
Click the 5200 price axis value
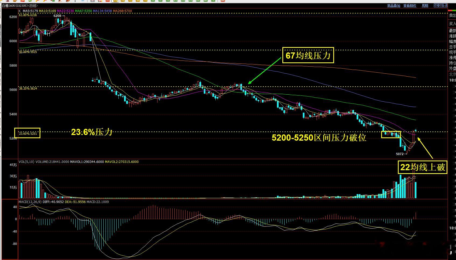tap(13, 138)
